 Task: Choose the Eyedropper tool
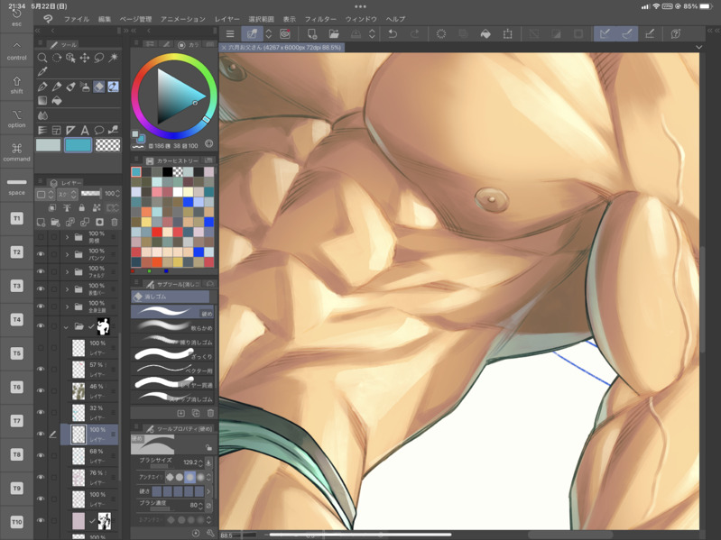point(42,71)
